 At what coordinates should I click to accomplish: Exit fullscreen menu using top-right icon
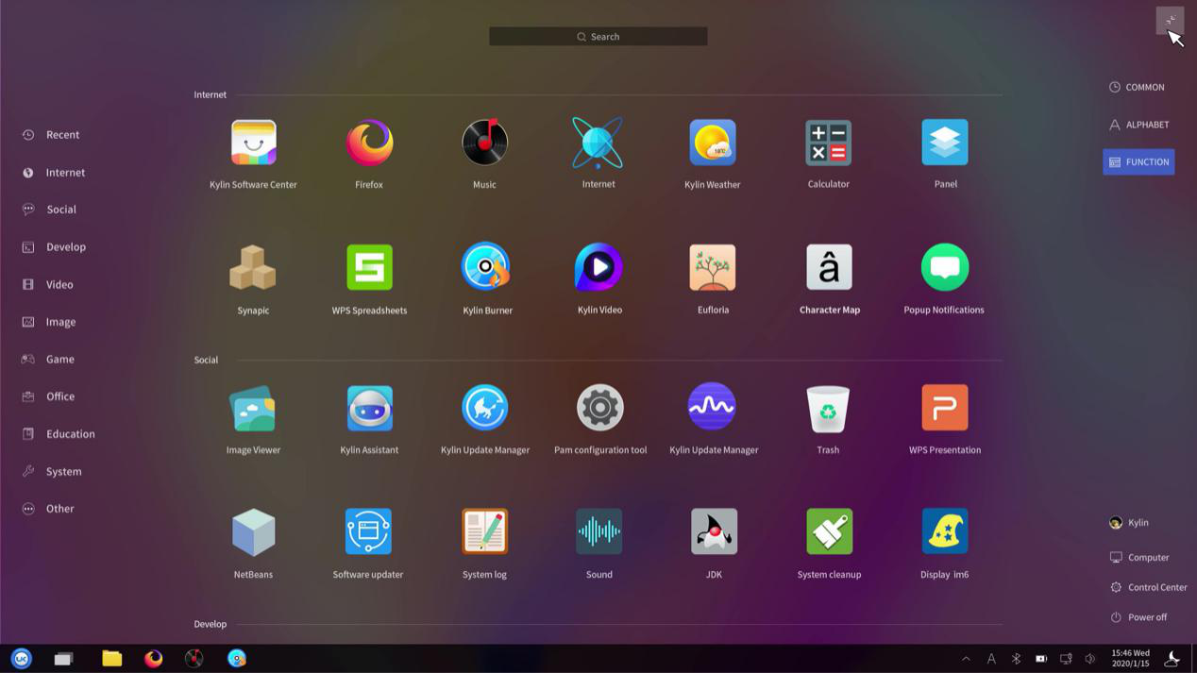(1170, 21)
